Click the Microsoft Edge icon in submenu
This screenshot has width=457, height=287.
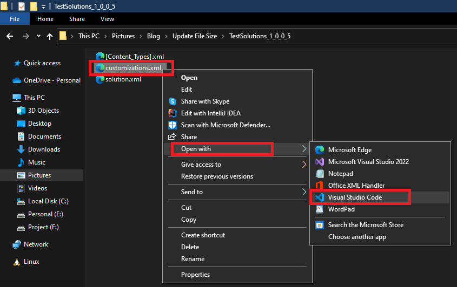[319, 150]
